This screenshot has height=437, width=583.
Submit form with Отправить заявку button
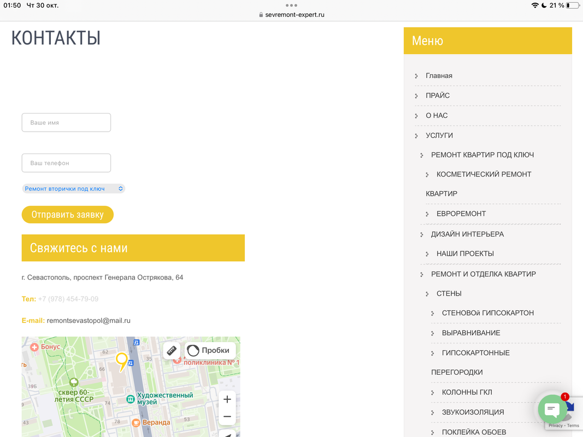[x=67, y=215]
